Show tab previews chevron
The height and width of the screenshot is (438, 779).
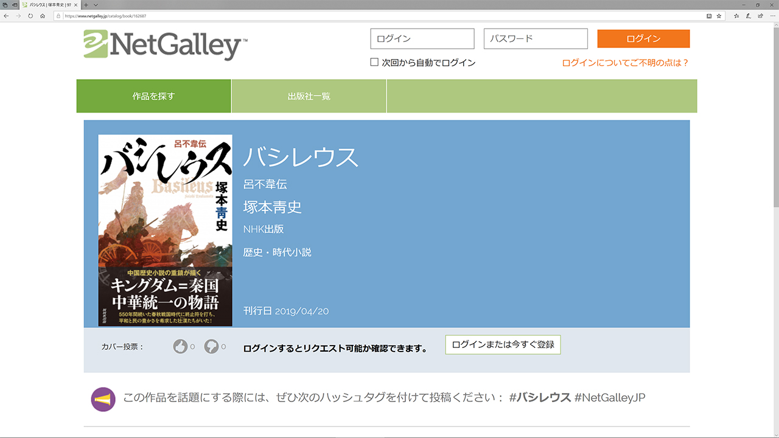point(96,5)
